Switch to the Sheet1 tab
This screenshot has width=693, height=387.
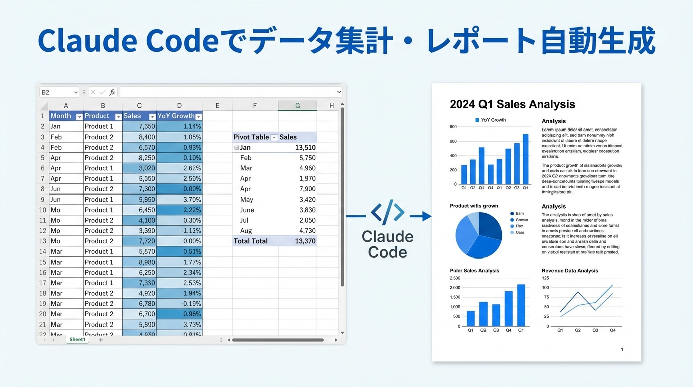coord(77,340)
